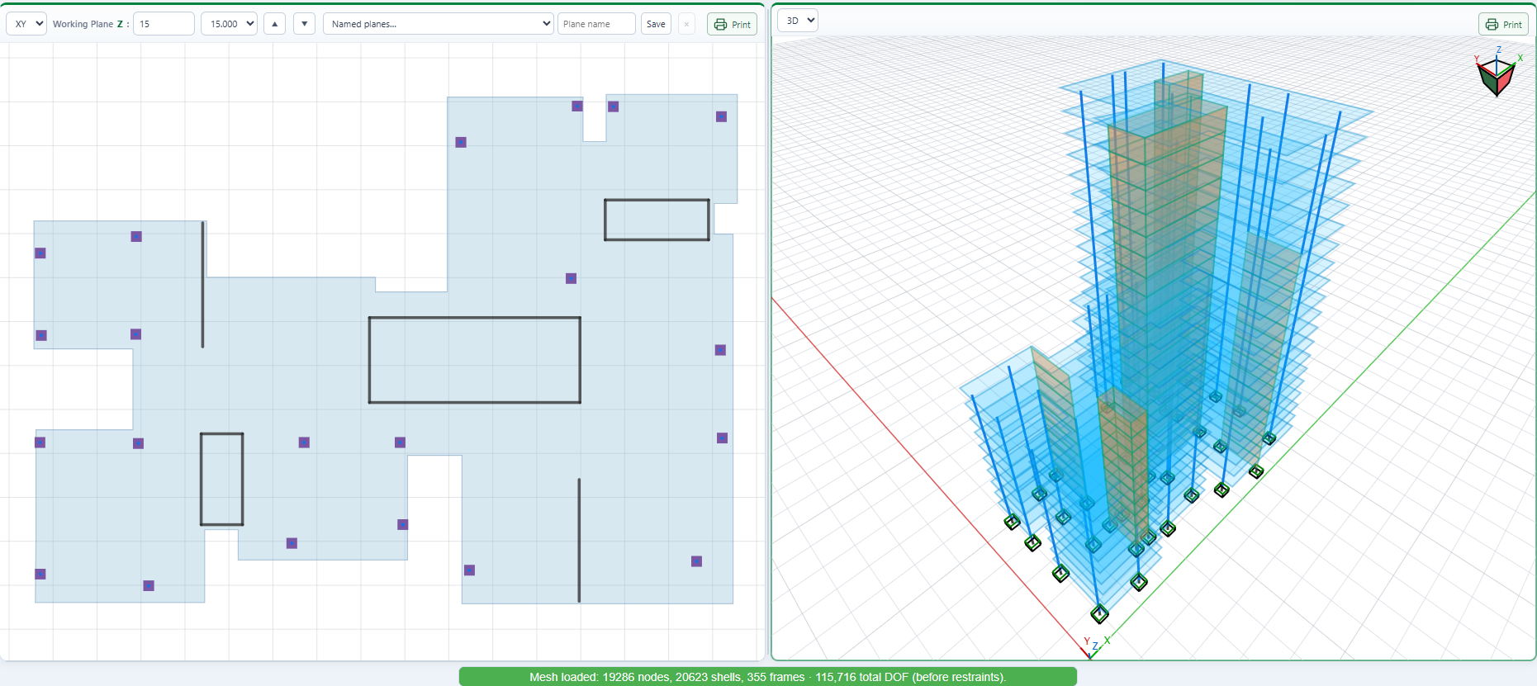Click the Working Plane Z value field
1537x686 pixels.
pyautogui.click(x=164, y=24)
